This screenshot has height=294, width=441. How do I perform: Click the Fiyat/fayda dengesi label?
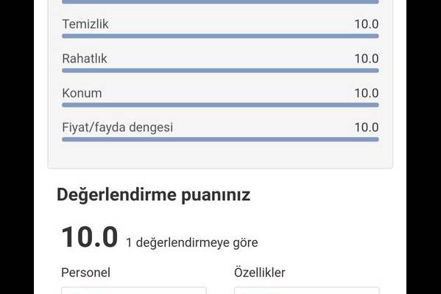[x=118, y=127]
